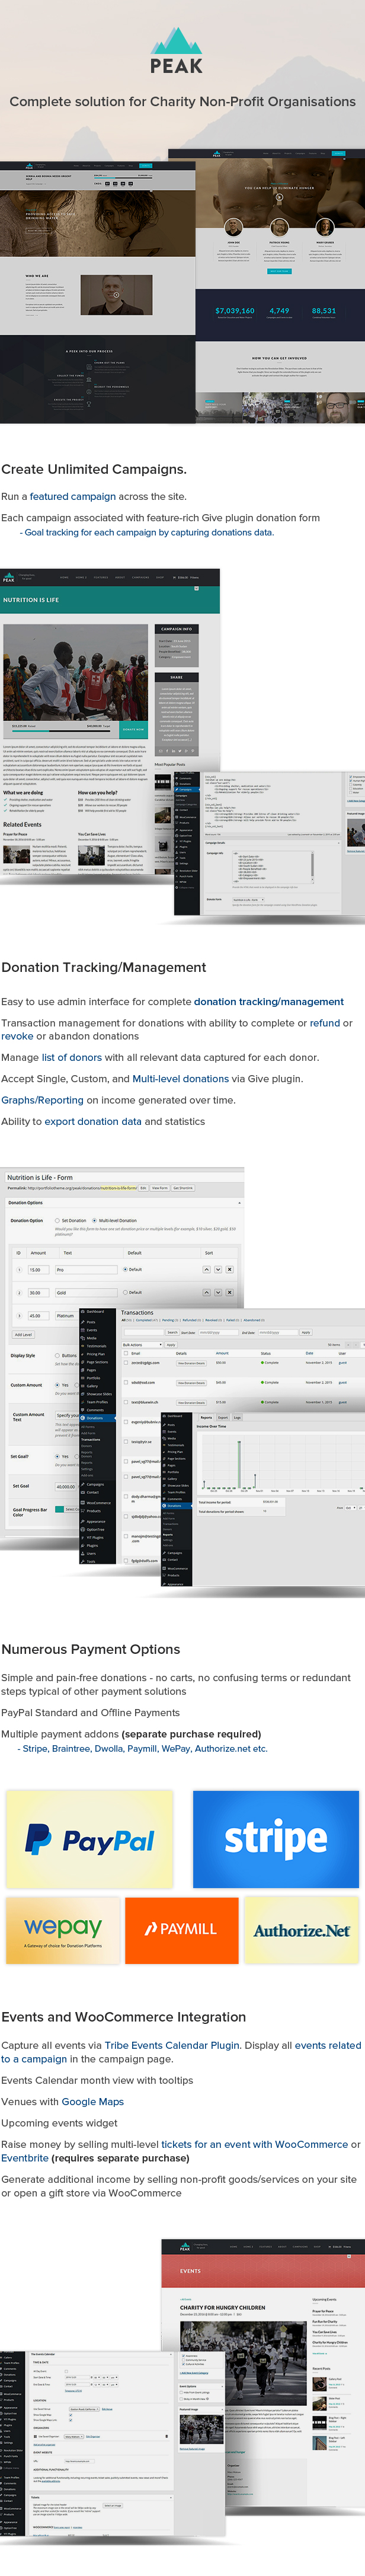Select Yes for Custom Amount
The image size is (365, 2576).
pyautogui.click(x=58, y=1385)
